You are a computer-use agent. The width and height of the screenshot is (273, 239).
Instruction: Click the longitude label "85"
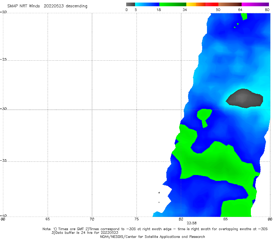[225, 219]
